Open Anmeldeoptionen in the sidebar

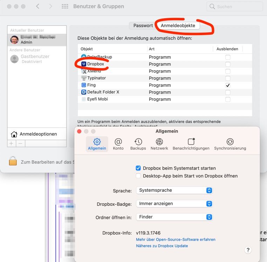37,134
